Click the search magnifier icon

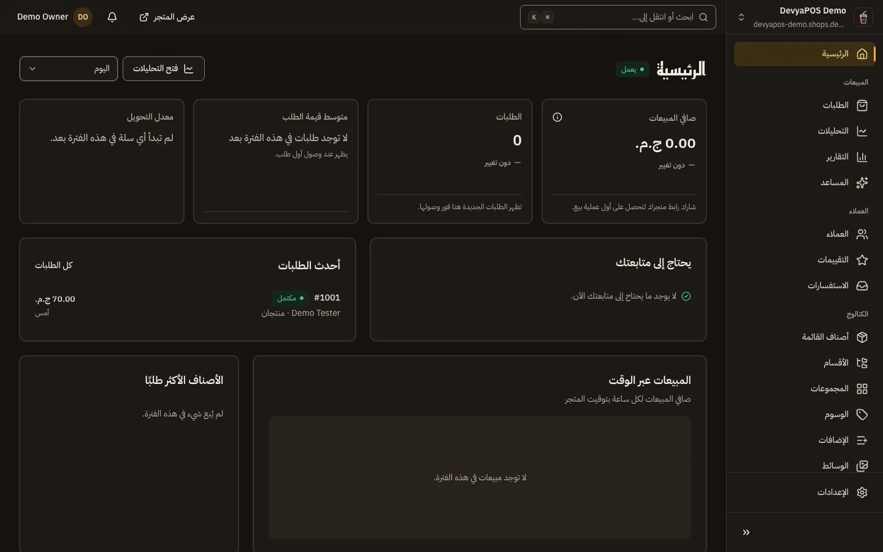(703, 17)
